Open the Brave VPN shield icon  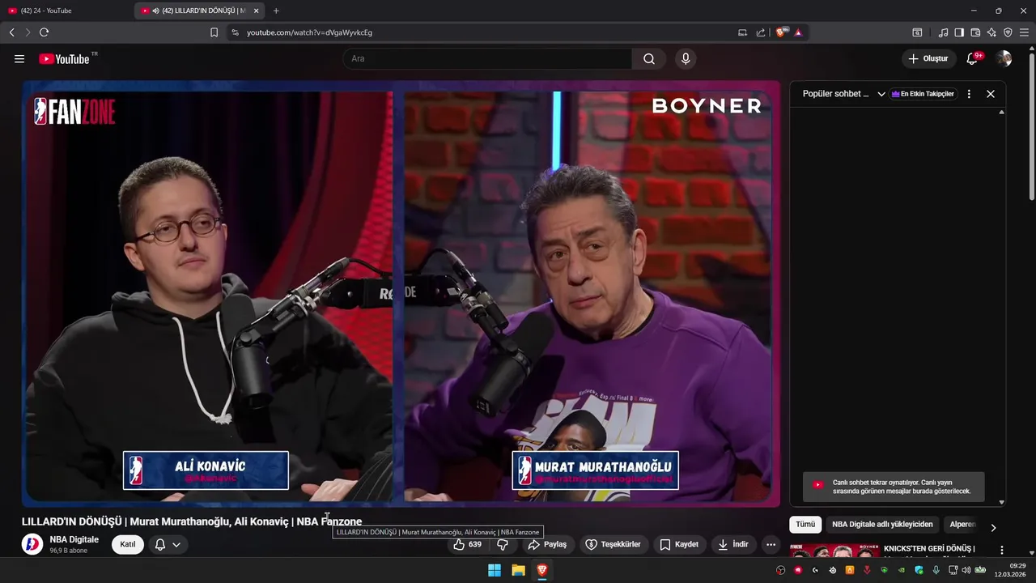[x=1008, y=32]
